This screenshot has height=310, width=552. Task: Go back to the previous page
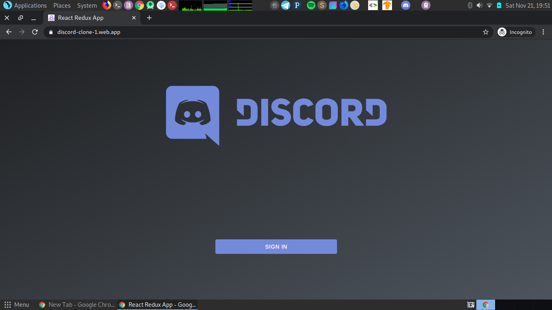click(x=9, y=32)
